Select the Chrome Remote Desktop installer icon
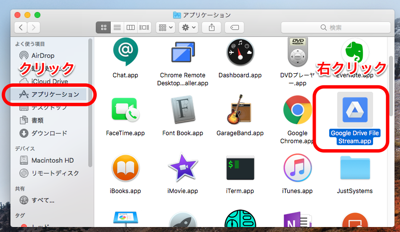This screenshot has height=232, width=400. [183, 52]
